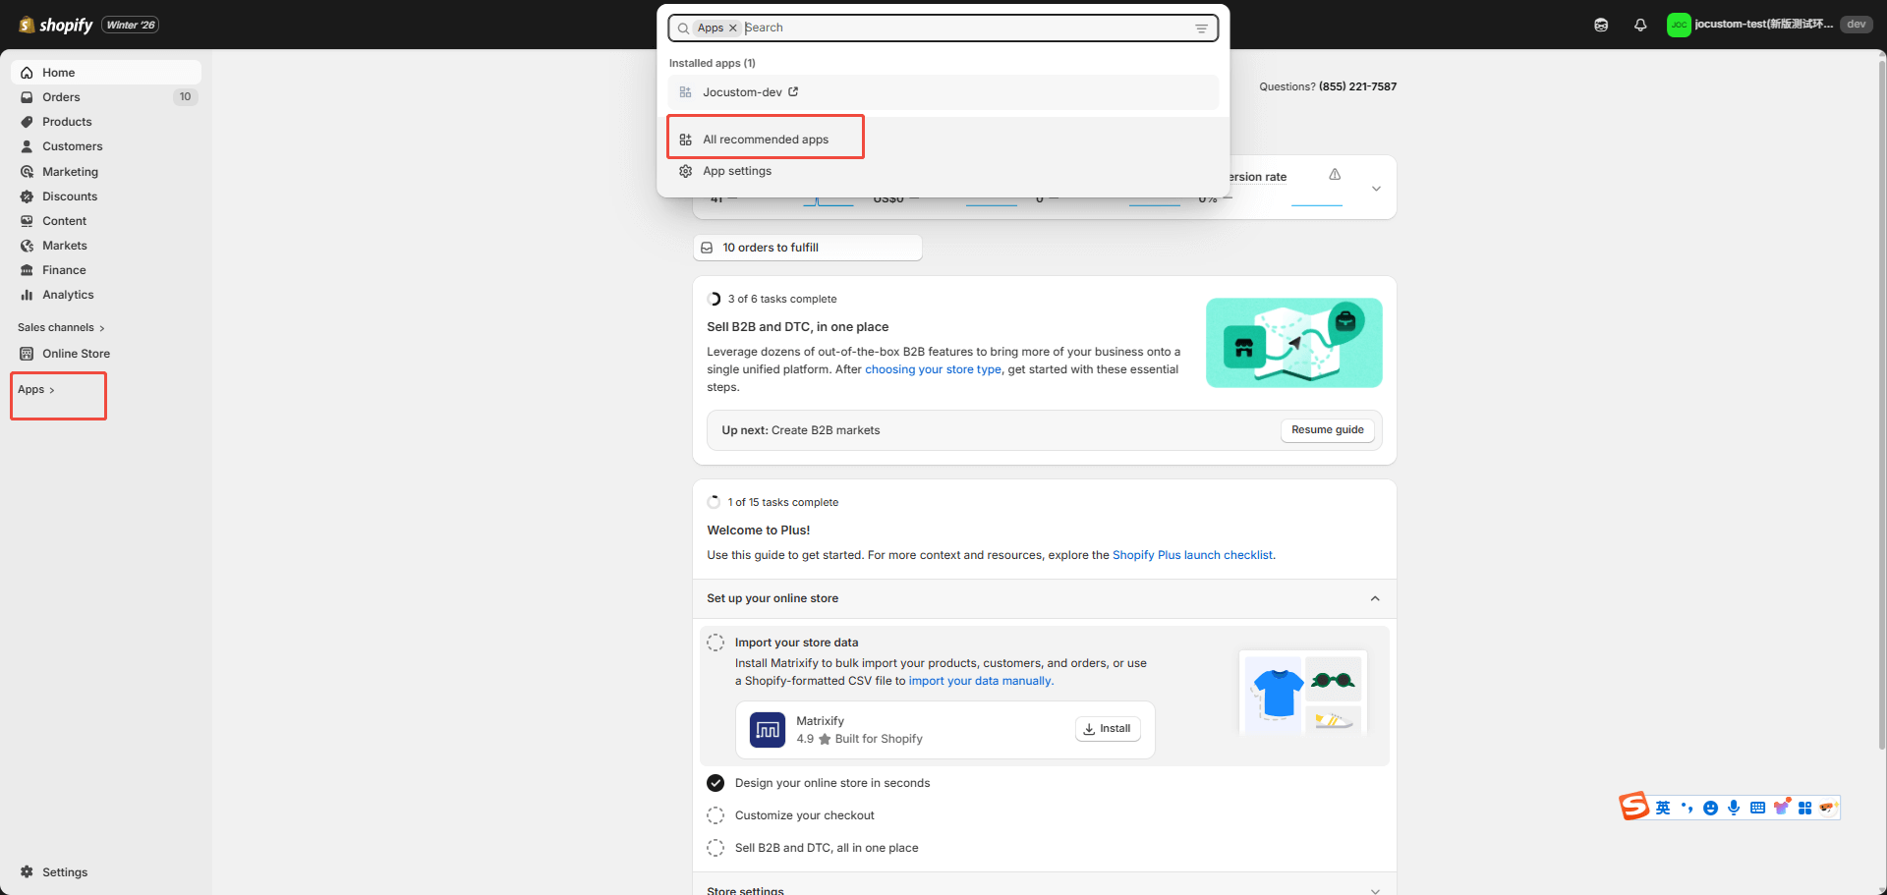
Task: Open the Sidekick assistant icon in top bar
Action: (1601, 26)
